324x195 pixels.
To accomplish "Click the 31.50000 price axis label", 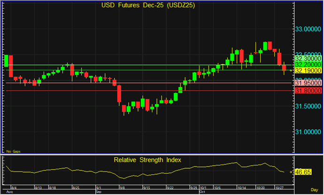I will (309, 106).
